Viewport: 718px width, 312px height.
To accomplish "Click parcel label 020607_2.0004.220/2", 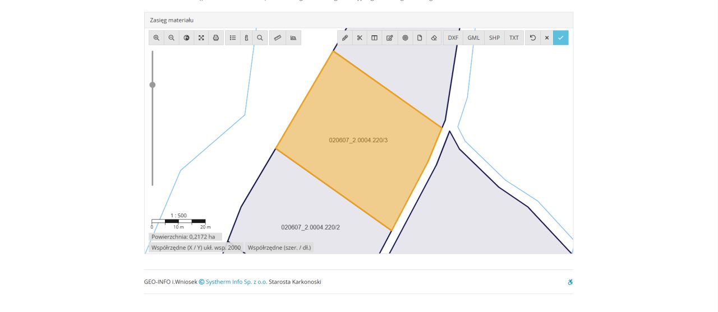I will click(310, 227).
